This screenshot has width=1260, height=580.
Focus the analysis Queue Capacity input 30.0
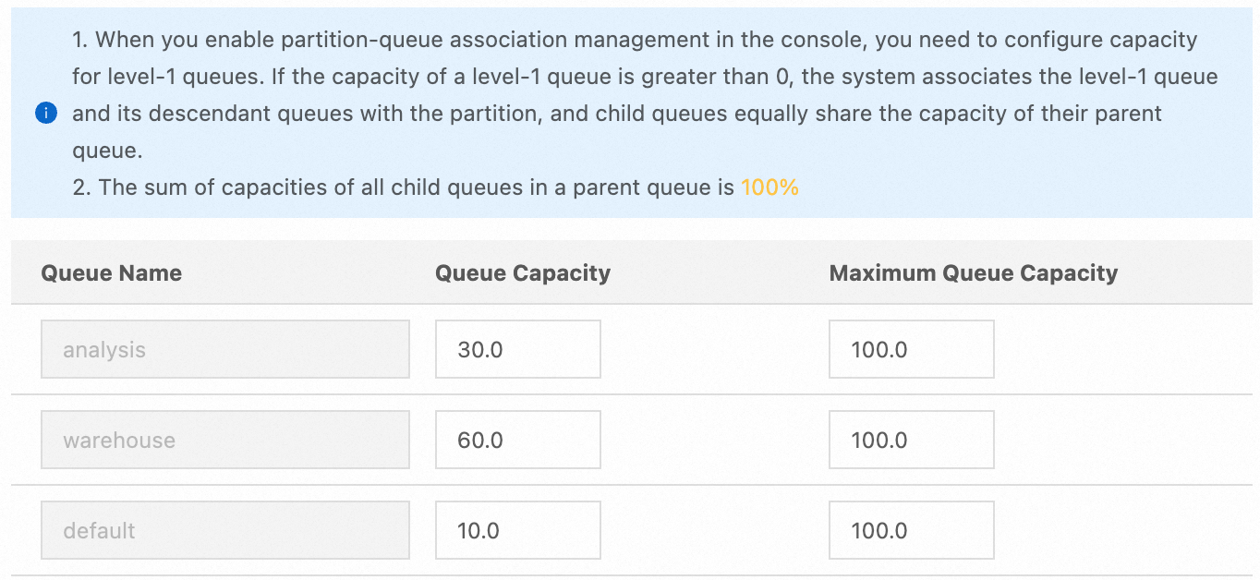(x=517, y=349)
